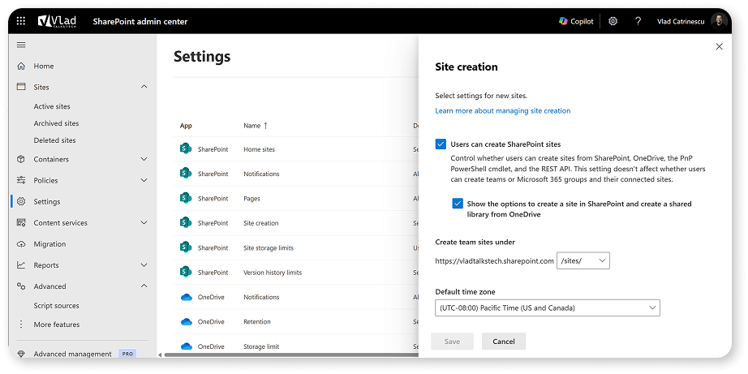Screen dimensions: 748x374
Task: Collapse navigation with the hamburger icon
Action: coord(21,45)
